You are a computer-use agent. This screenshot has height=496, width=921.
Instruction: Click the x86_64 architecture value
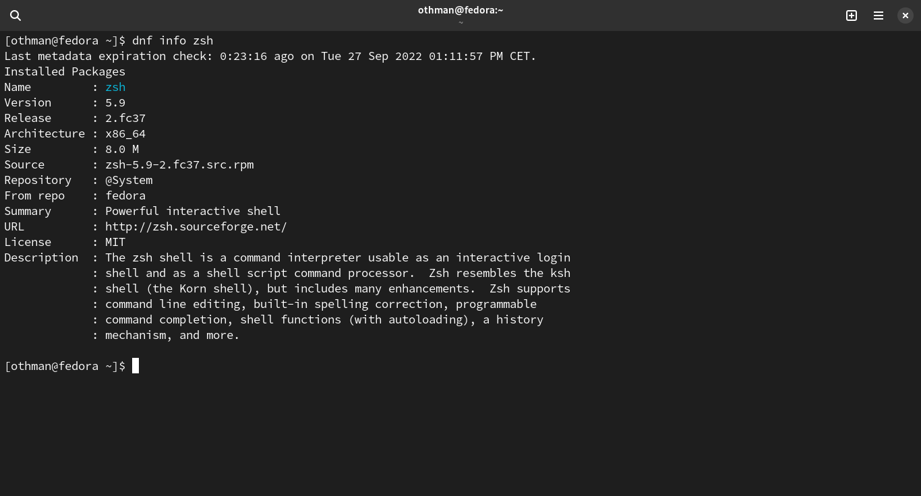tap(125, 133)
